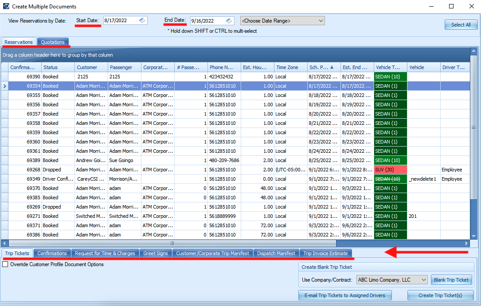The image size is (481, 306).
Task: Click horizontal scrollbar thumb of the grid
Action: pyautogui.click(x=172, y=243)
